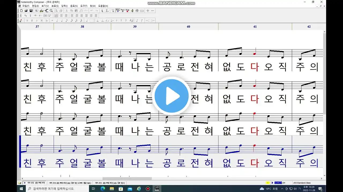Open the 보기(V) menu
The width and height of the screenshot is (343, 192).
pyautogui.click(x=45, y=6)
